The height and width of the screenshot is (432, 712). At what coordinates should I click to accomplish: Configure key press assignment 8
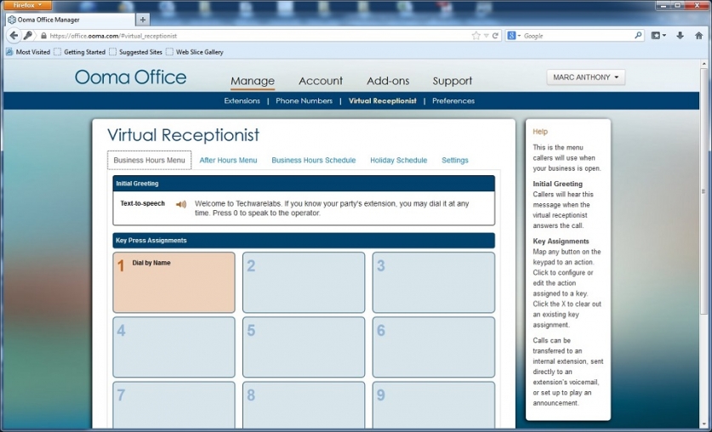304,406
